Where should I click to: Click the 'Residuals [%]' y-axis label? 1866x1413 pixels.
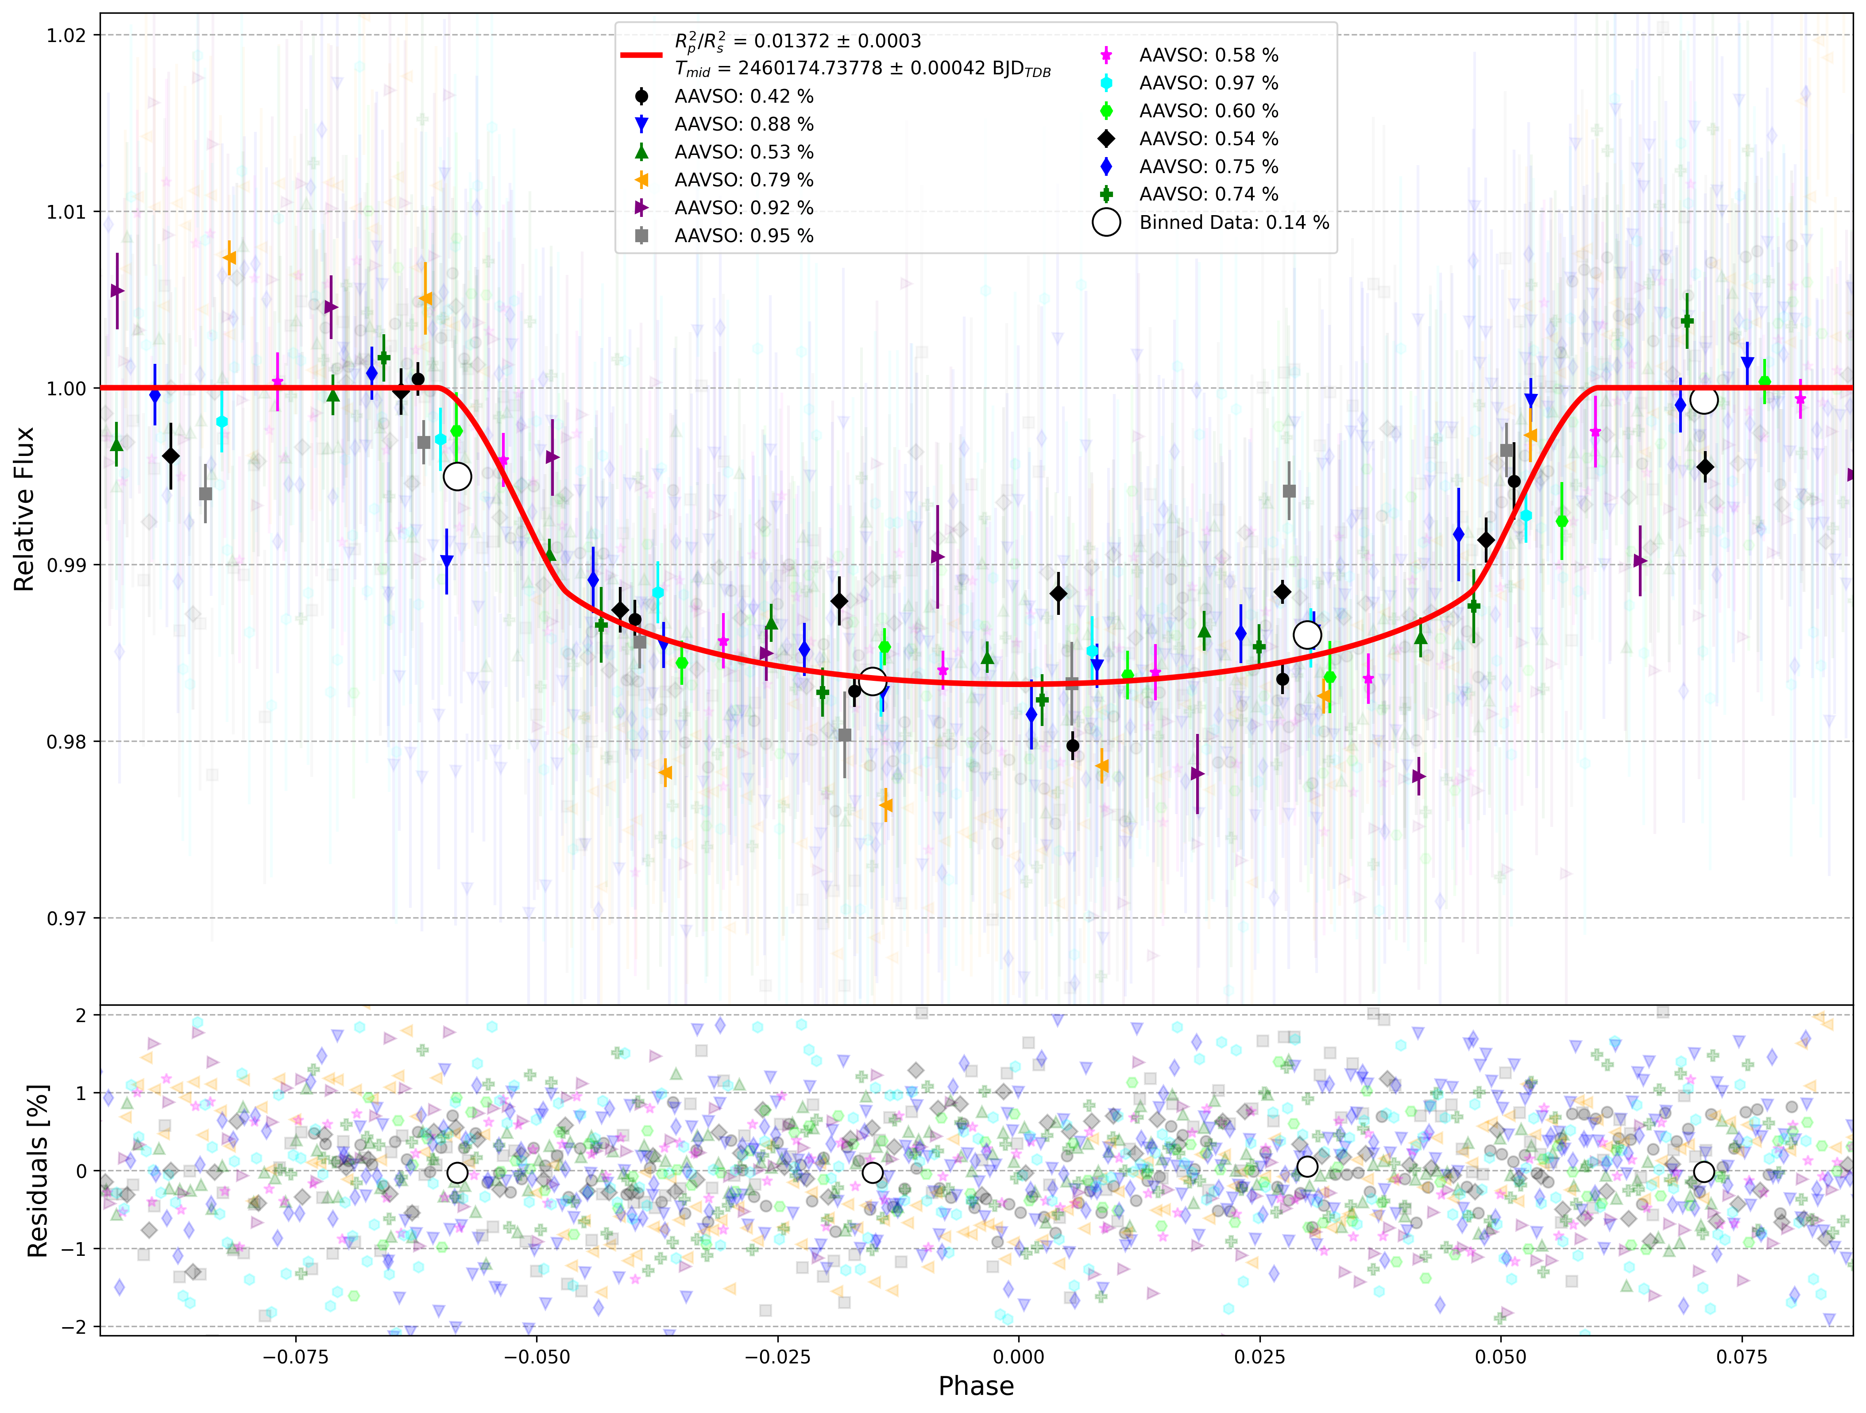[x=37, y=1170]
